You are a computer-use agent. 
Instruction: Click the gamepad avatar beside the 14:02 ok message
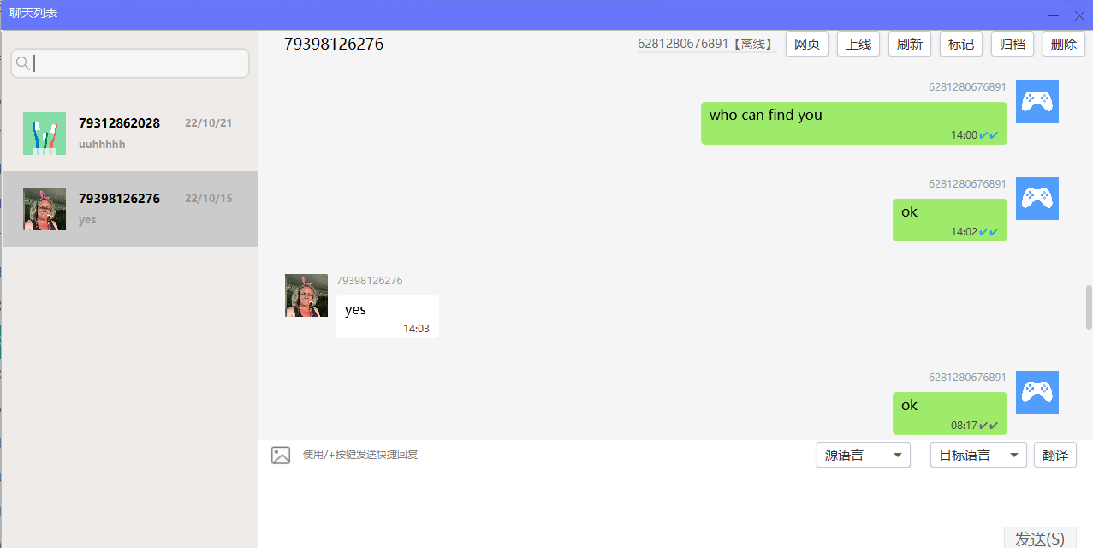(1037, 199)
